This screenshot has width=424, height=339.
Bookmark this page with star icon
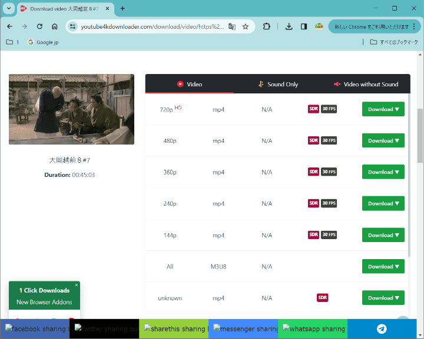click(246, 26)
